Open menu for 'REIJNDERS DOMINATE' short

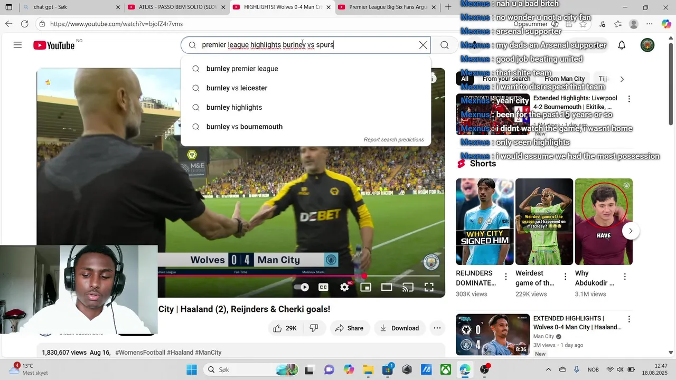[505, 277]
